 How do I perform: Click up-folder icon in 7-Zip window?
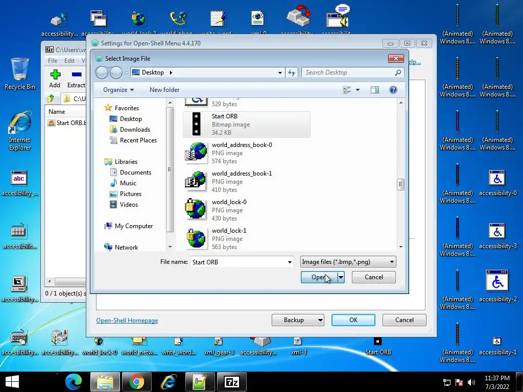tap(51, 99)
